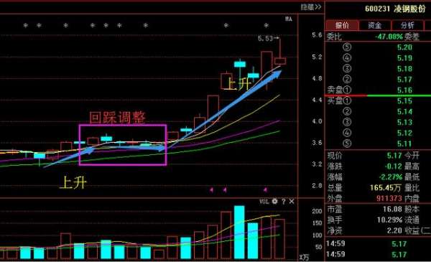
Task: Click the 5.53 high price marker
Action: click(265, 38)
